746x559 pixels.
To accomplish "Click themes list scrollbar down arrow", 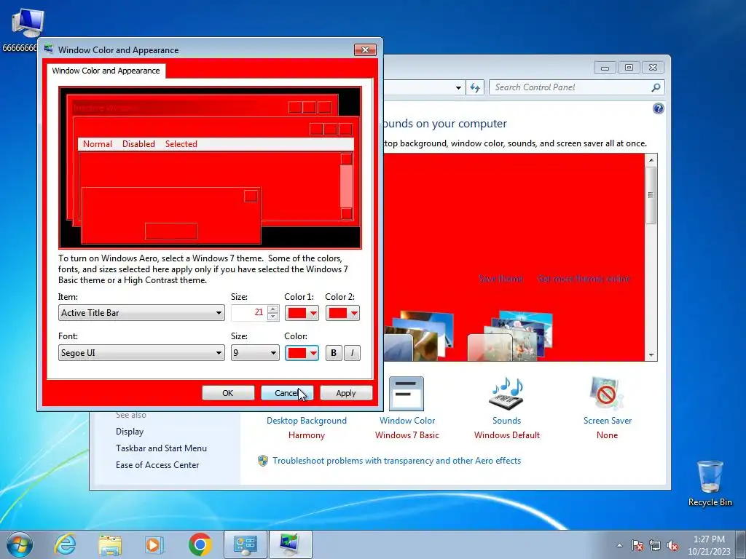I will pos(651,355).
